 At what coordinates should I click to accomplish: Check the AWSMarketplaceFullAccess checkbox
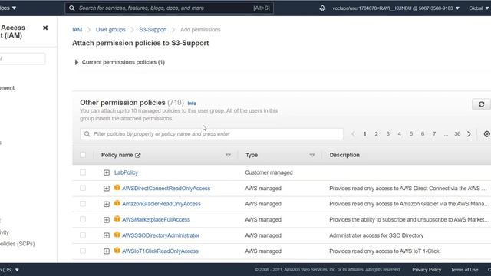pos(83,219)
